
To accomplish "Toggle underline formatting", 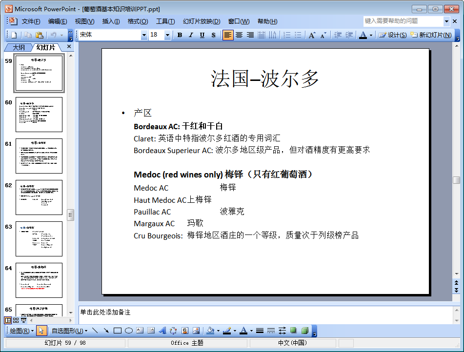I will click(x=202, y=35).
